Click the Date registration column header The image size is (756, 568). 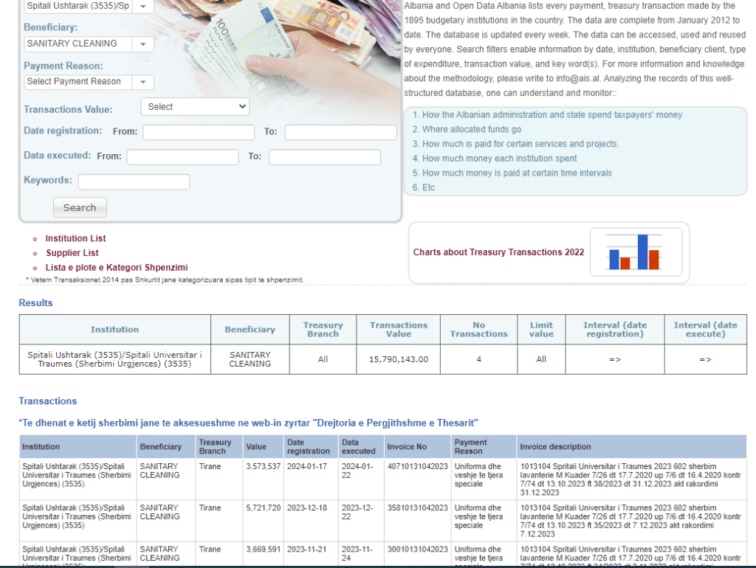click(x=308, y=447)
